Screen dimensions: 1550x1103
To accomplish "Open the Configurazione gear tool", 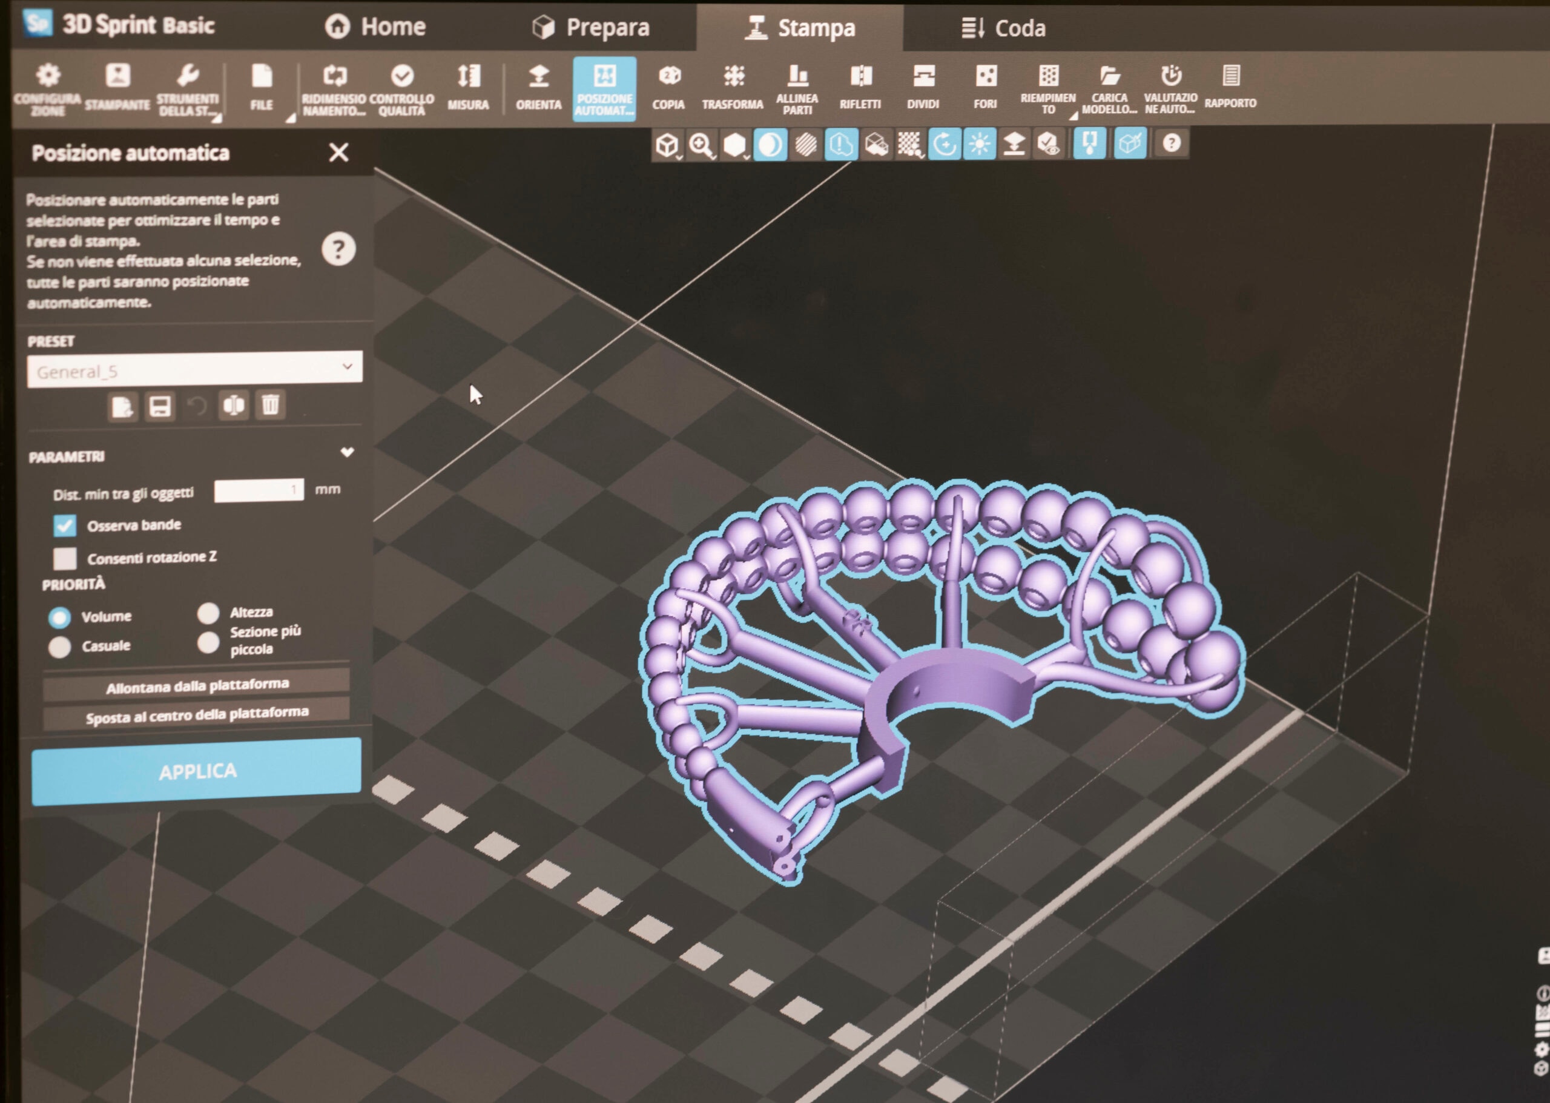I will click(47, 90).
